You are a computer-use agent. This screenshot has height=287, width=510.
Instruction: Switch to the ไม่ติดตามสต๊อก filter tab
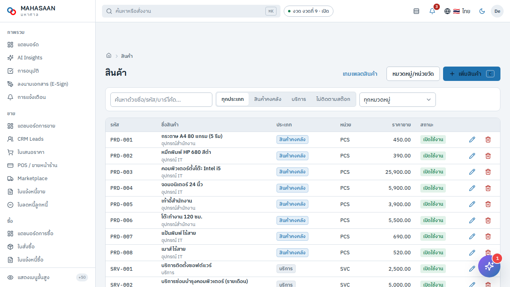point(333,99)
